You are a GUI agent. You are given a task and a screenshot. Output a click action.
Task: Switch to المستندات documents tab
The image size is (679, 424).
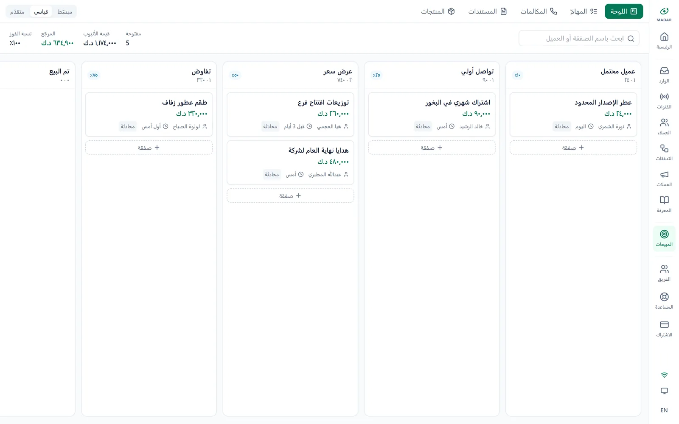pos(488,11)
